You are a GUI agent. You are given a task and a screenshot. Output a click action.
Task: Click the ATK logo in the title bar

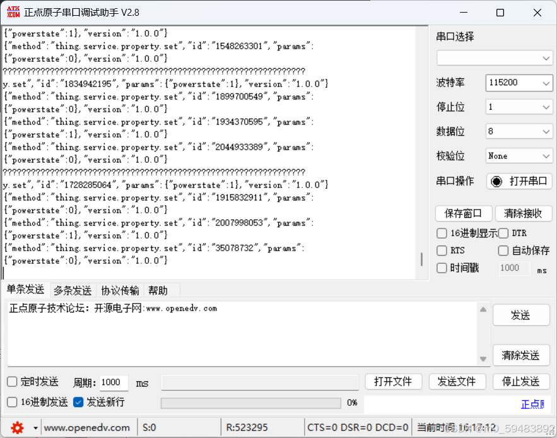point(13,11)
